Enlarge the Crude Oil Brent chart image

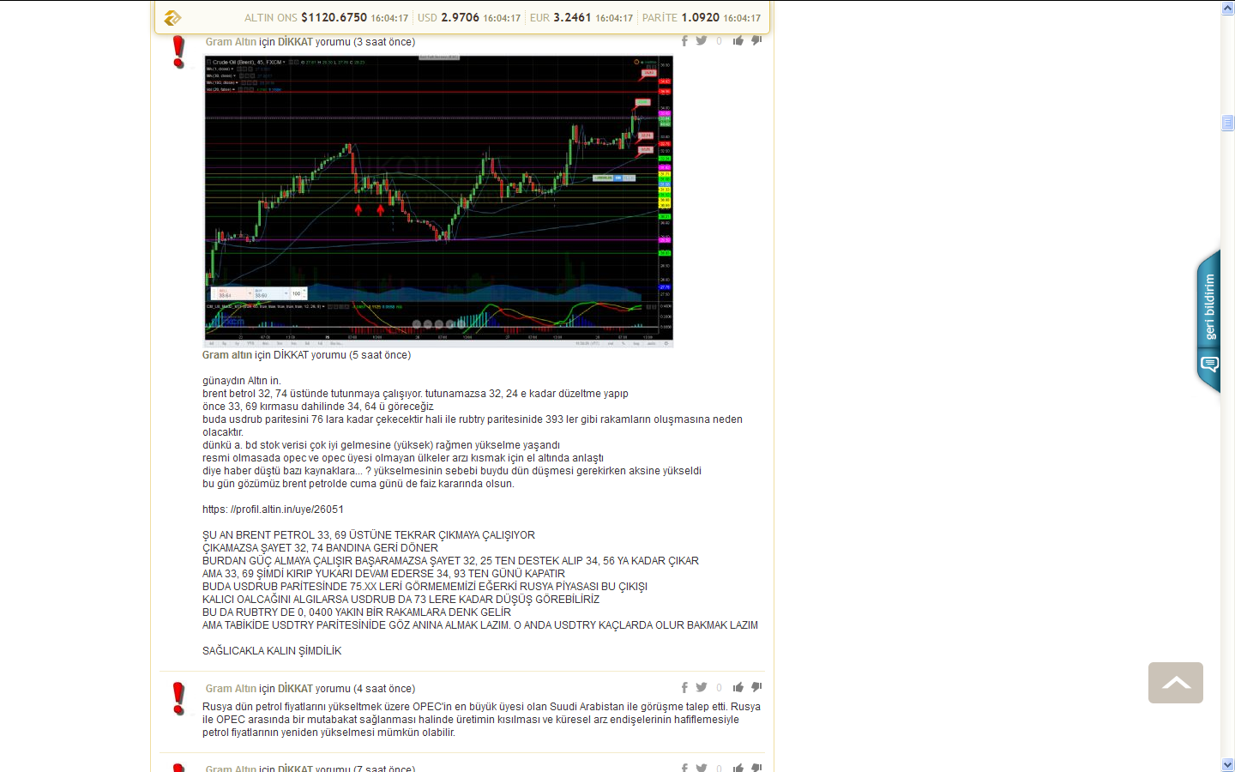[x=438, y=200]
